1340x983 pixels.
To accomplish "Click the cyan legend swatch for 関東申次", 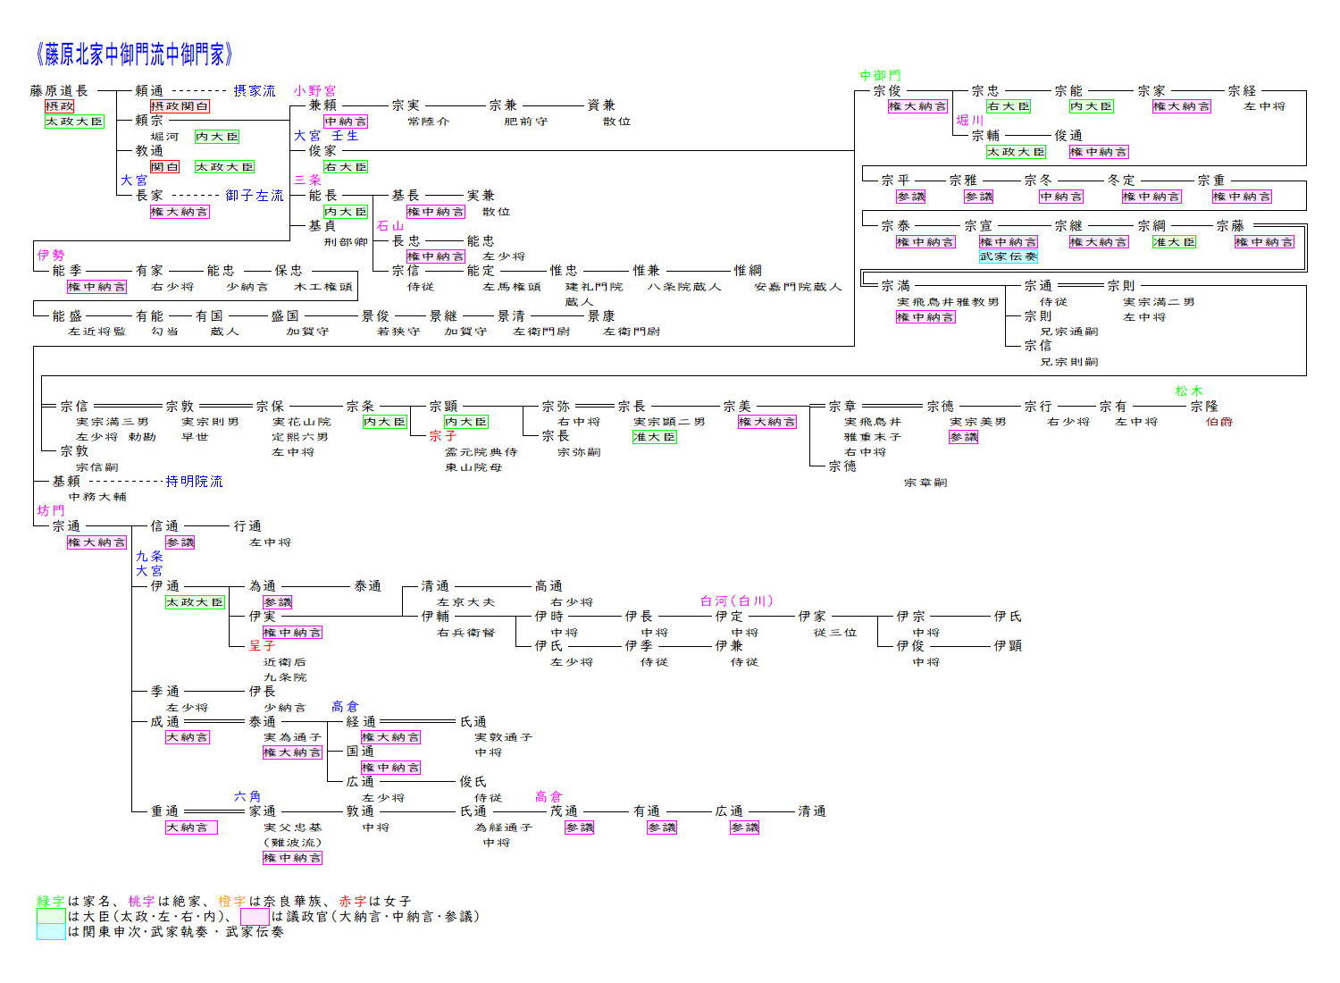I will (50, 931).
